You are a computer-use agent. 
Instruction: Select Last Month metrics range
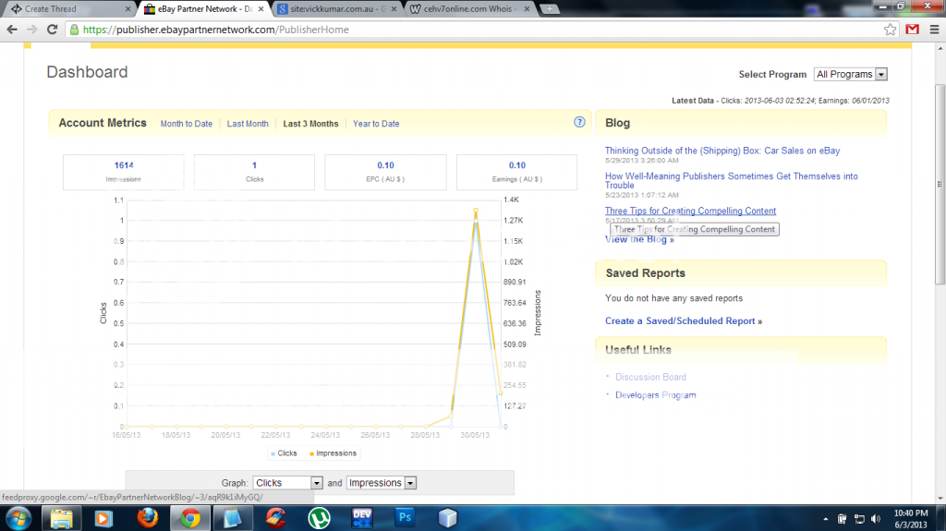point(248,124)
